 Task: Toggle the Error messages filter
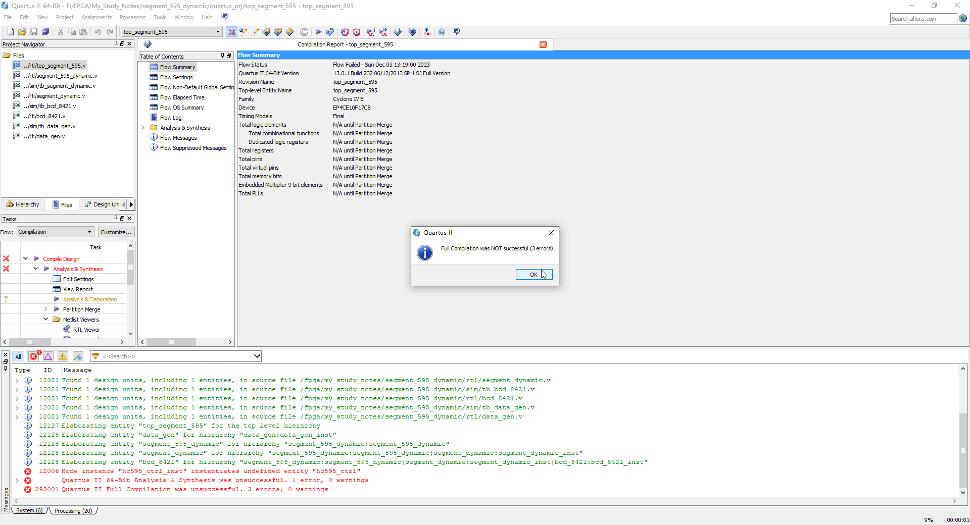pyautogui.click(x=33, y=356)
